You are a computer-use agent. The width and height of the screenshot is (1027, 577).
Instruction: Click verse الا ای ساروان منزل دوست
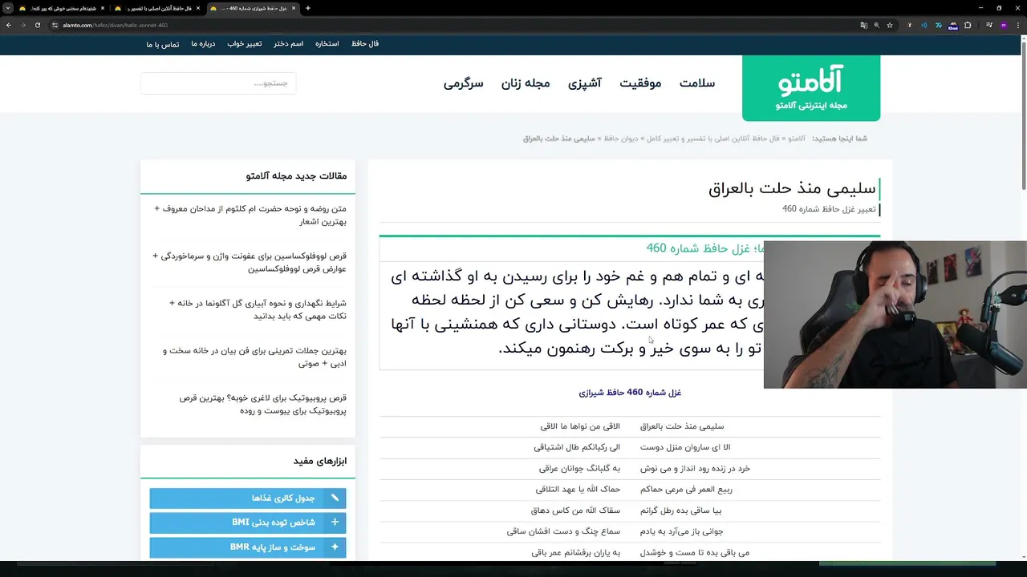pos(685,447)
